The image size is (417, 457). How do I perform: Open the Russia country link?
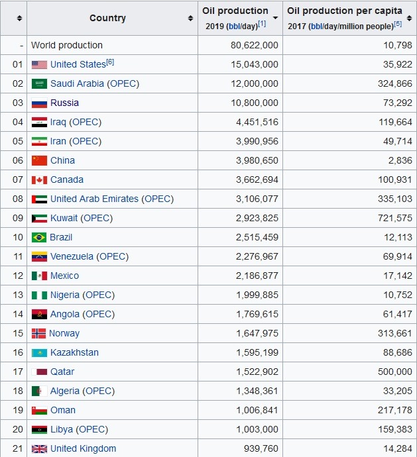[64, 103]
